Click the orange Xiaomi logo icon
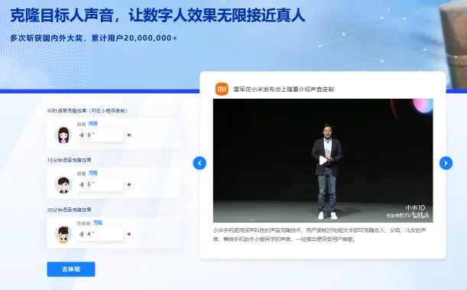The image size is (467, 290). coord(222,89)
